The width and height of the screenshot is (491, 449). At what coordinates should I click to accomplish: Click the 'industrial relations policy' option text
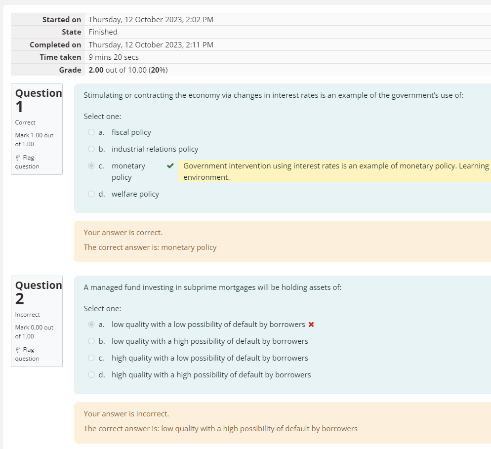(x=155, y=149)
